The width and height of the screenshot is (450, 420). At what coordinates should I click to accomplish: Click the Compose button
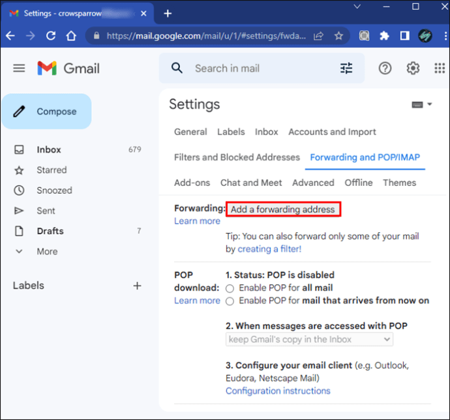46,112
